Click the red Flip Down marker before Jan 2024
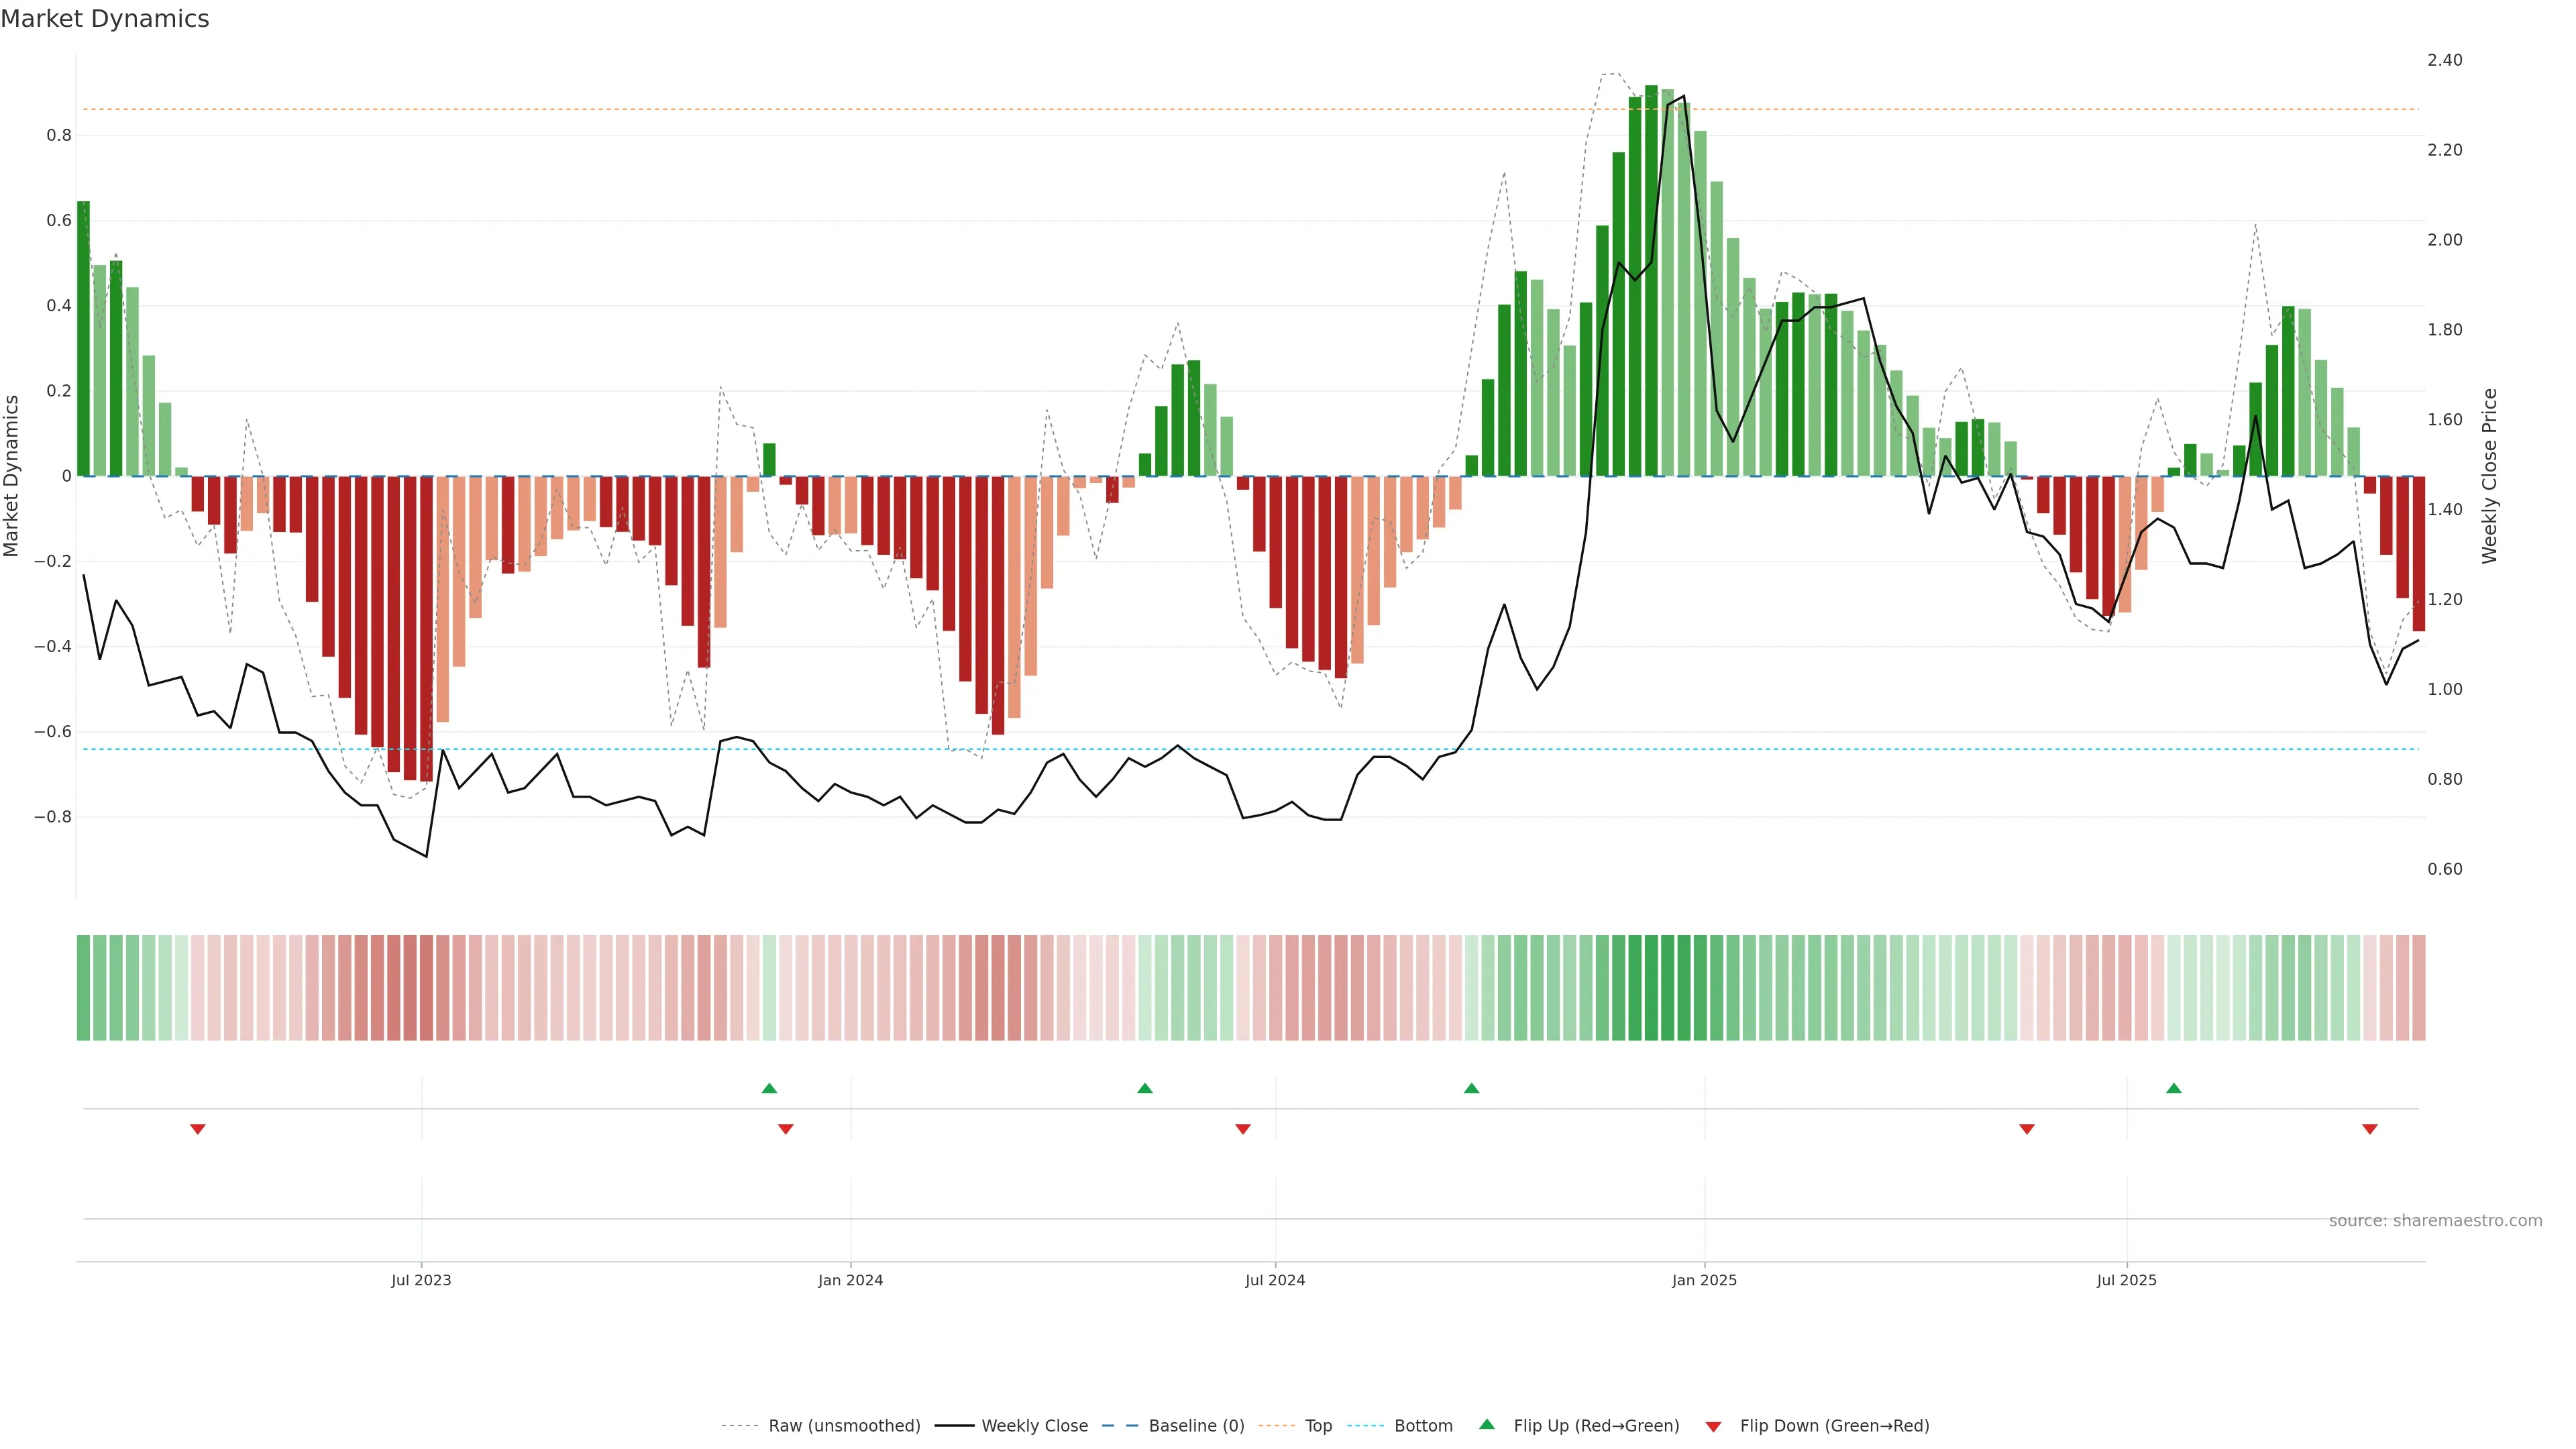This screenshot has height=1449, width=2576. point(786,1129)
